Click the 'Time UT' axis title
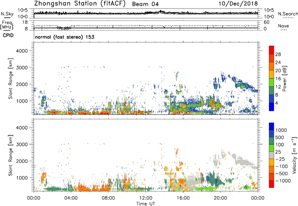This screenshot has height=206, width=298. [x=146, y=204]
